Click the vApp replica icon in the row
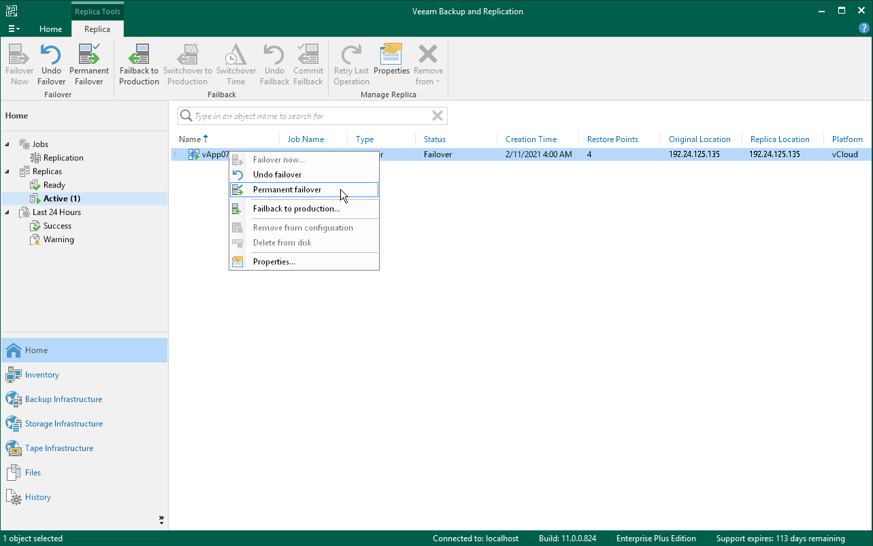Screen dimensions: 873x546 pos(194,154)
